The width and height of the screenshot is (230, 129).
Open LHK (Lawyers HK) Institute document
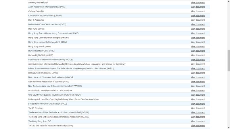[x=198, y=73]
